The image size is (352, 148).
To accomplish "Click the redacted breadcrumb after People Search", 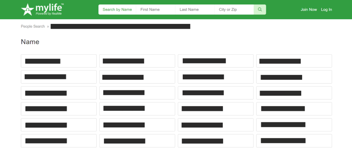I will [120, 26].
